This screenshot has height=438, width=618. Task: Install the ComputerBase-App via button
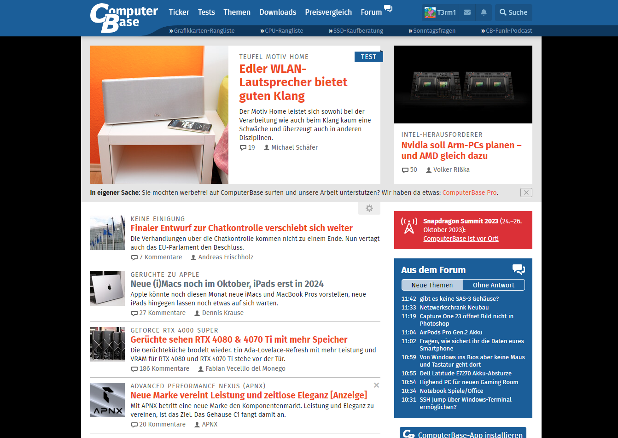463,433
